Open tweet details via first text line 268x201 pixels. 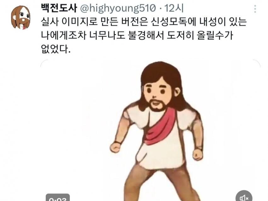(143, 22)
